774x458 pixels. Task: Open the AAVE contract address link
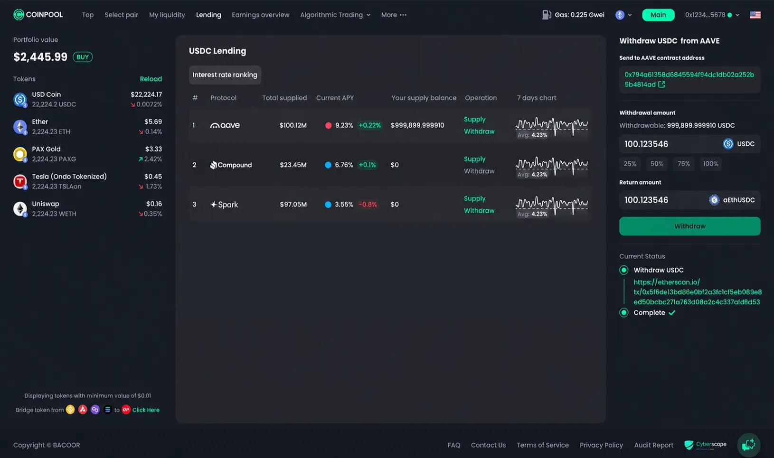[x=689, y=79]
